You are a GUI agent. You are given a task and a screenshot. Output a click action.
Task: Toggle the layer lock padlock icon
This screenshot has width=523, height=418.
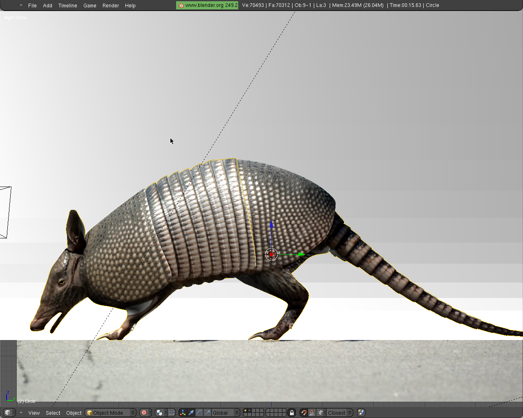point(292,413)
